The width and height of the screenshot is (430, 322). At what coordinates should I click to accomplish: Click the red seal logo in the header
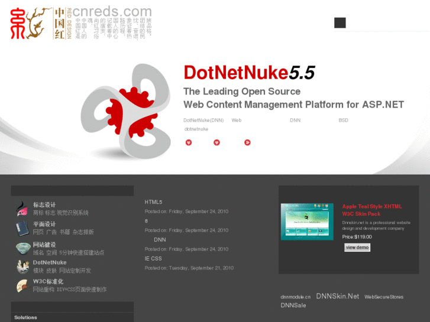(x=18, y=23)
